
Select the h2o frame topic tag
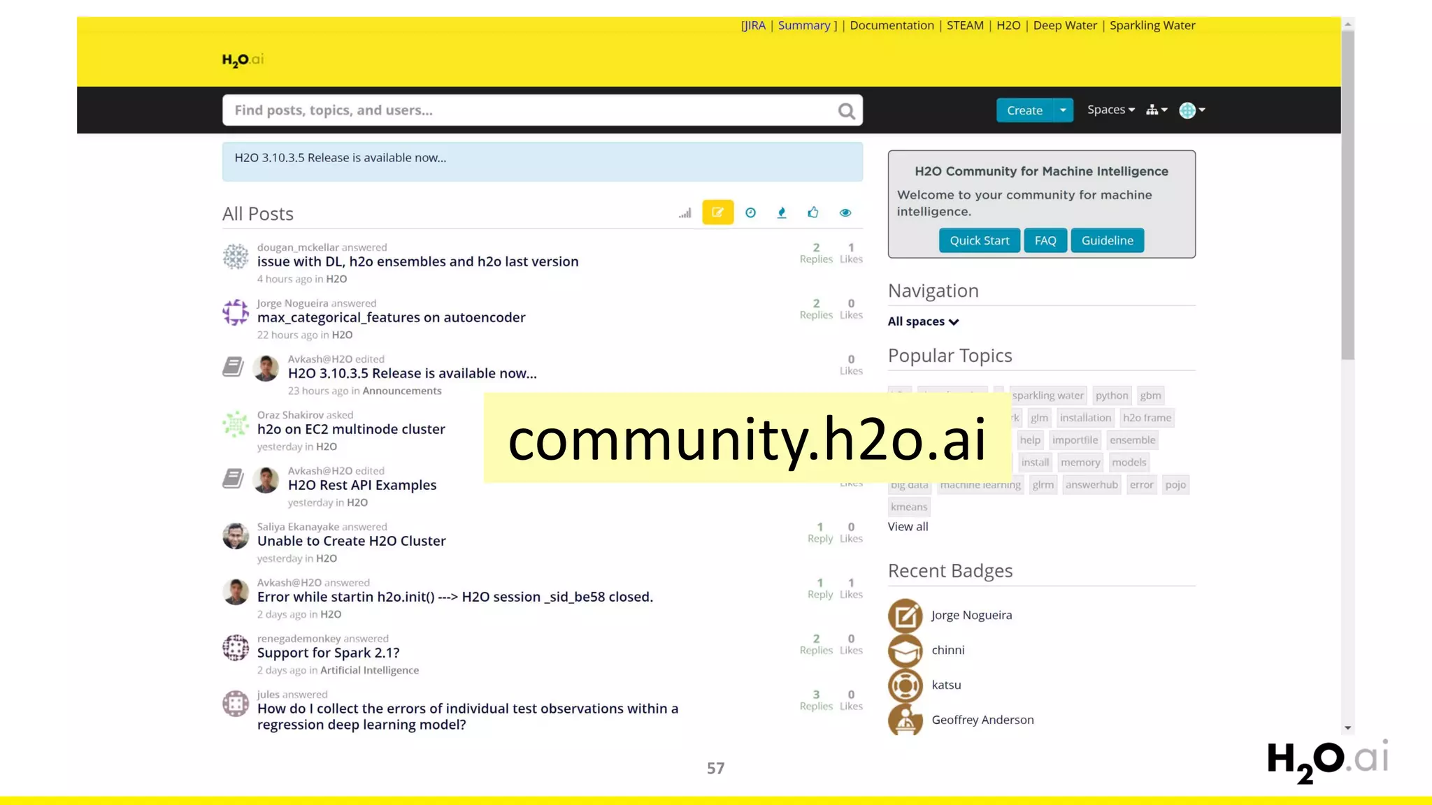coord(1147,418)
